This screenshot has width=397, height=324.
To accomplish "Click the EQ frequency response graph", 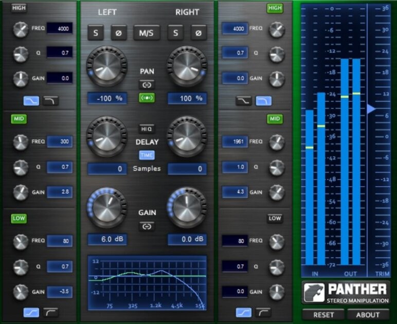I will [x=147, y=283].
